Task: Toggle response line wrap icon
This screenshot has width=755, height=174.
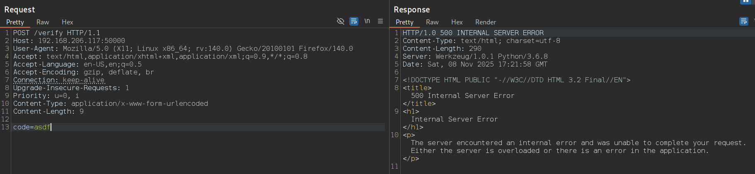Action: coord(744,21)
